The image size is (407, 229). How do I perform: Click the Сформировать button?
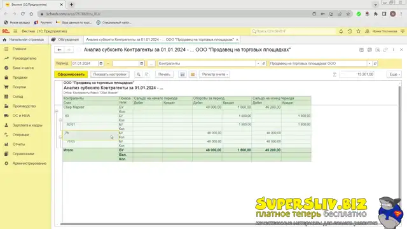click(x=71, y=74)
